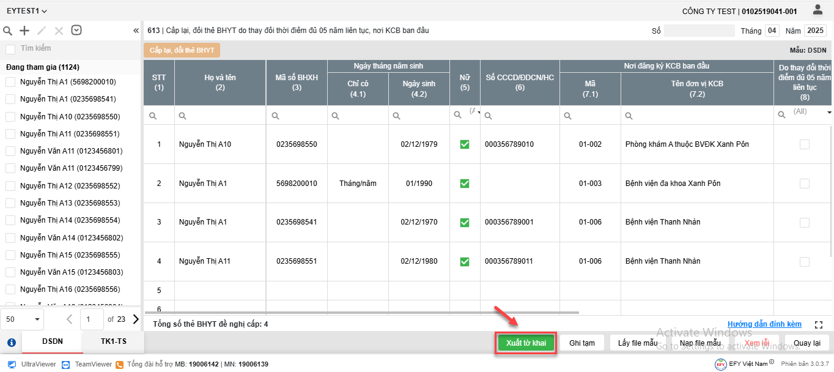
Task: Open the EYTEST1 account dropdown
Action: [x=27, y=11]
